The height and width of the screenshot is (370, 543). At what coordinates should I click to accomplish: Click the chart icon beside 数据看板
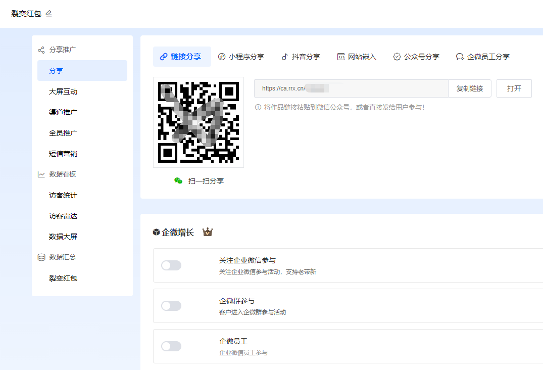tap(41, 174)
